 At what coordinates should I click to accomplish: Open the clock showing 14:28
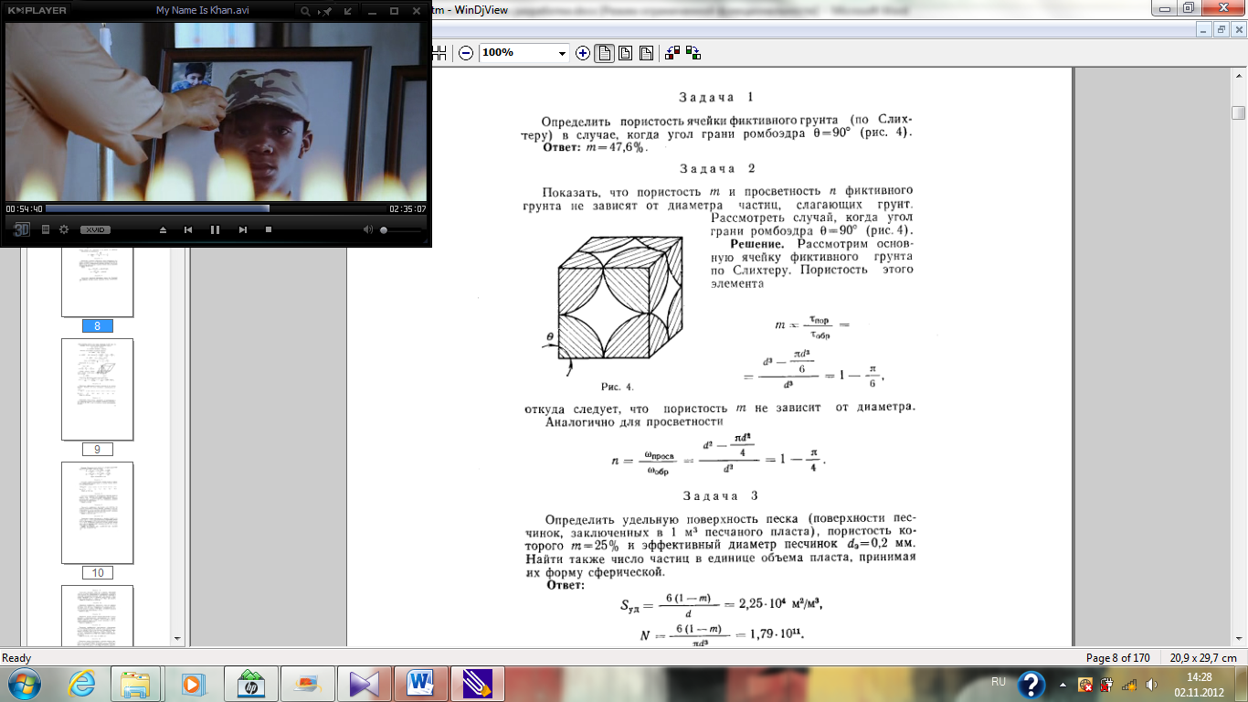(x=1200, y=684)
